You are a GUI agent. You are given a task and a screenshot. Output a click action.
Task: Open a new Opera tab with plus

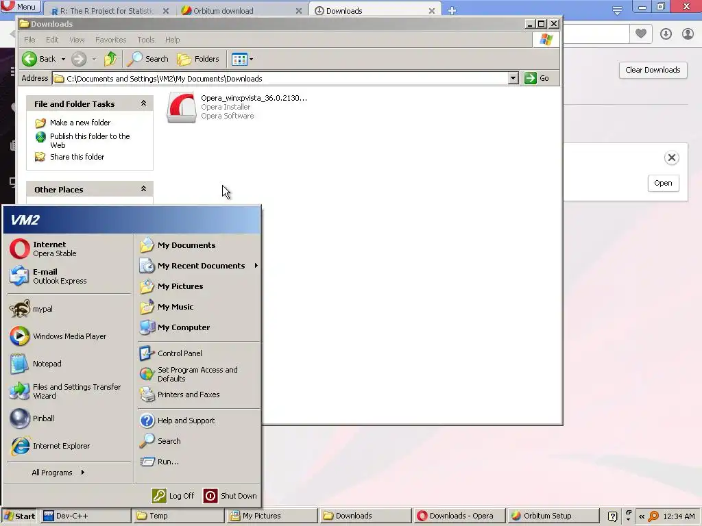tap(452, 11)
